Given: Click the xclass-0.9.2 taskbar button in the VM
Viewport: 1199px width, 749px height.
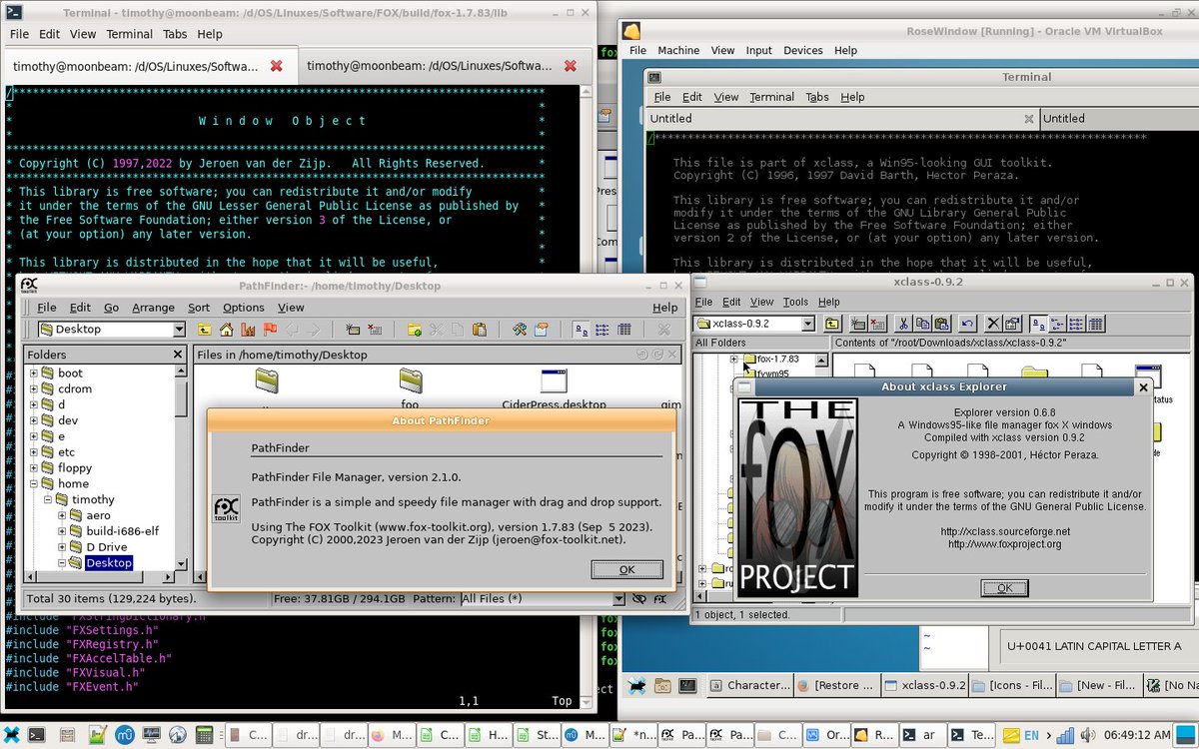Looking at the screenshot, I should tap(924, 685).
